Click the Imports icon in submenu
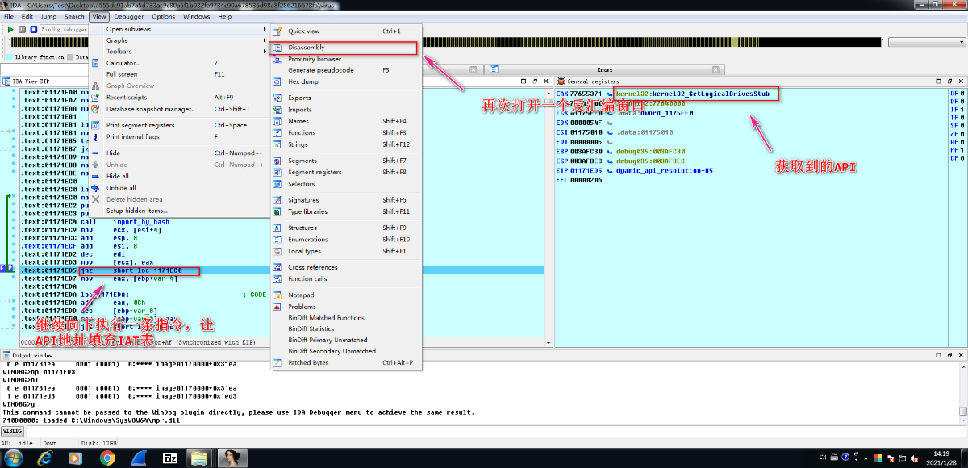This screenshot has width=968, height=468. (277, 110)
